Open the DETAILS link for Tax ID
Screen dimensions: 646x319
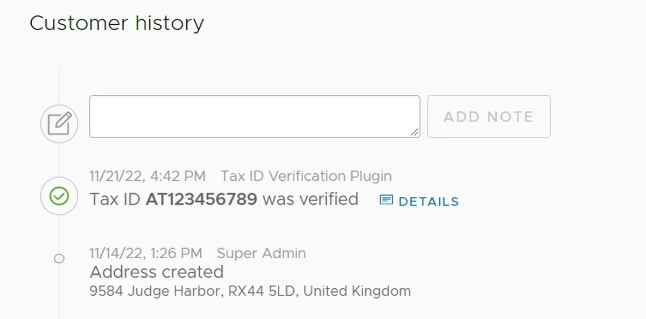[x=429, y=201]
